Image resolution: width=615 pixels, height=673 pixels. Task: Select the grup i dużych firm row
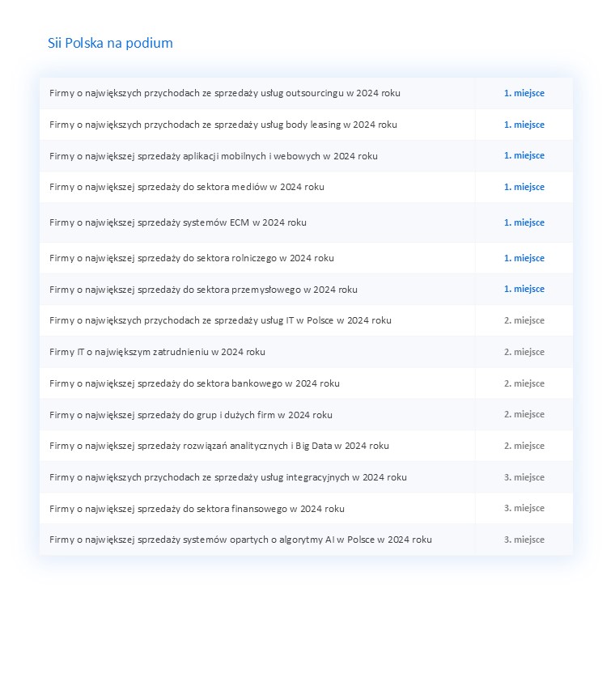(306, 415)
